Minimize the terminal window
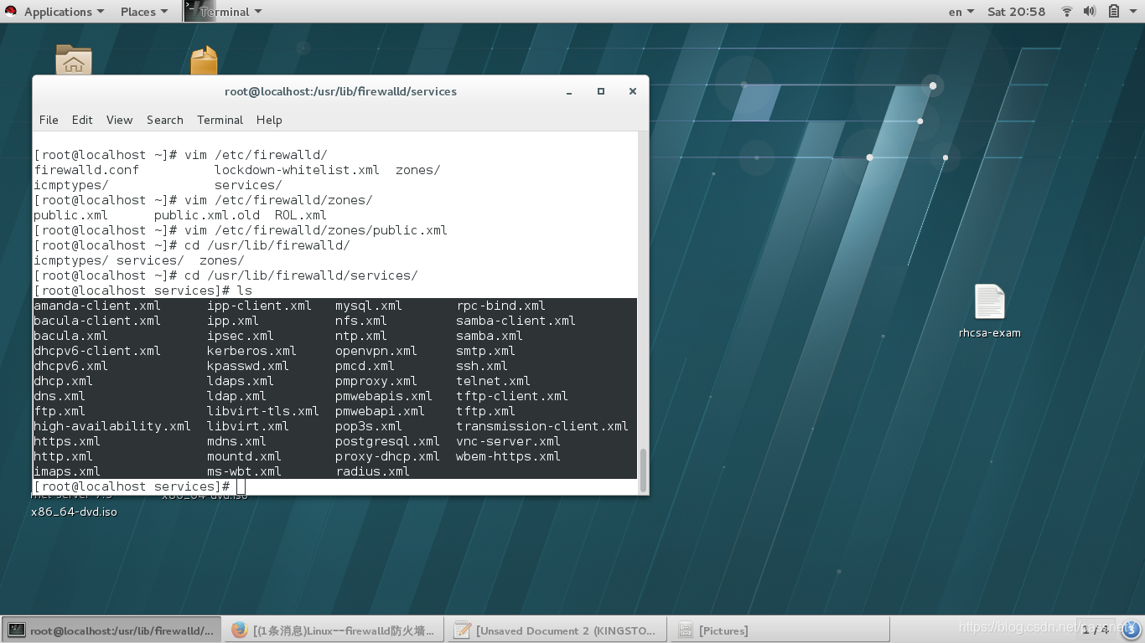1145x643 pixels. (x=569, y=91)
